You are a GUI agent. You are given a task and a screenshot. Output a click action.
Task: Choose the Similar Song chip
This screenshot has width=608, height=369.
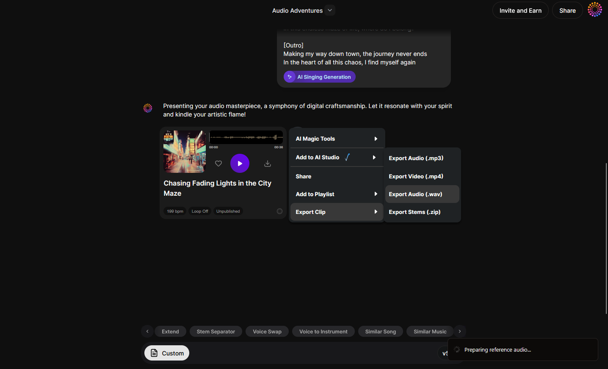point(381,331)
